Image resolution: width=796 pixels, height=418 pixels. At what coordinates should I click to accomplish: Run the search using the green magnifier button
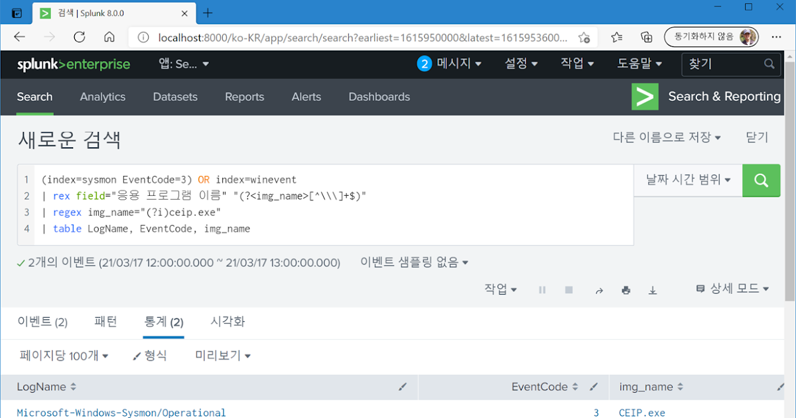[x=761, y=180]
